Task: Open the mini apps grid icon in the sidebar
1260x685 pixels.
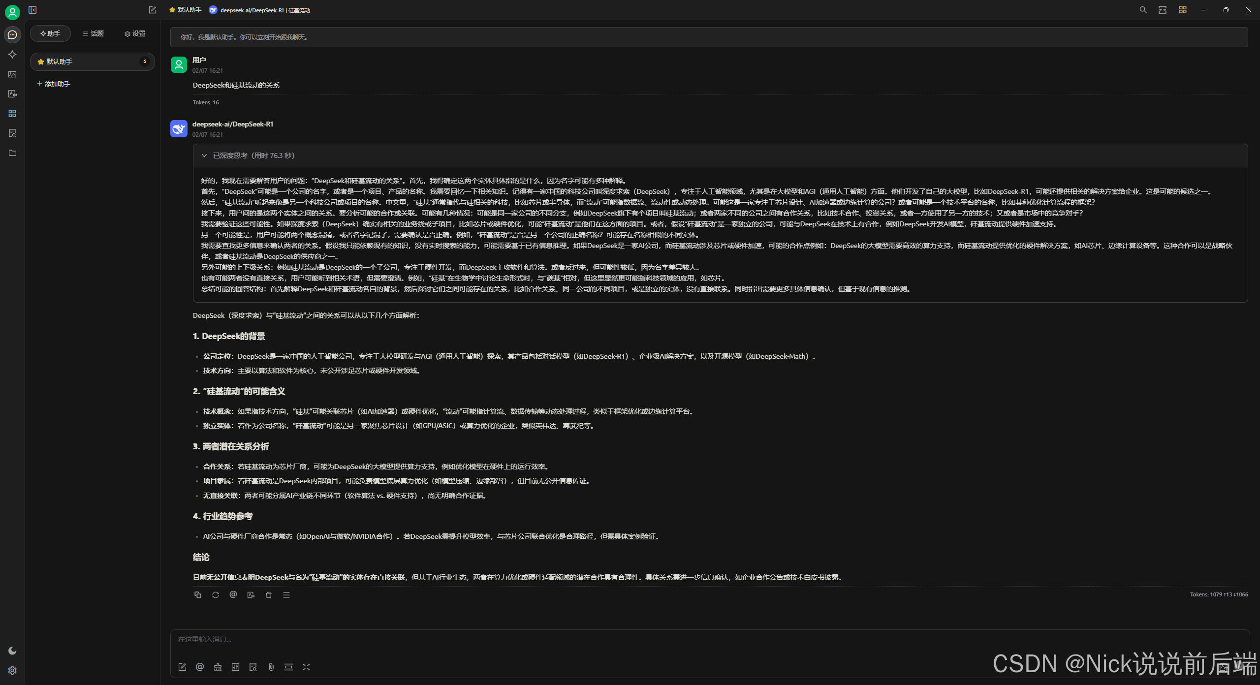Action: pos(12,114)
